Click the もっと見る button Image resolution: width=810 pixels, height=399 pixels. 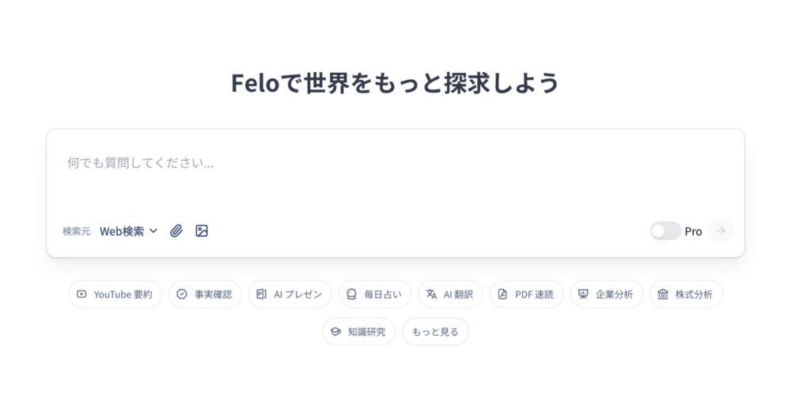[436, 332]
